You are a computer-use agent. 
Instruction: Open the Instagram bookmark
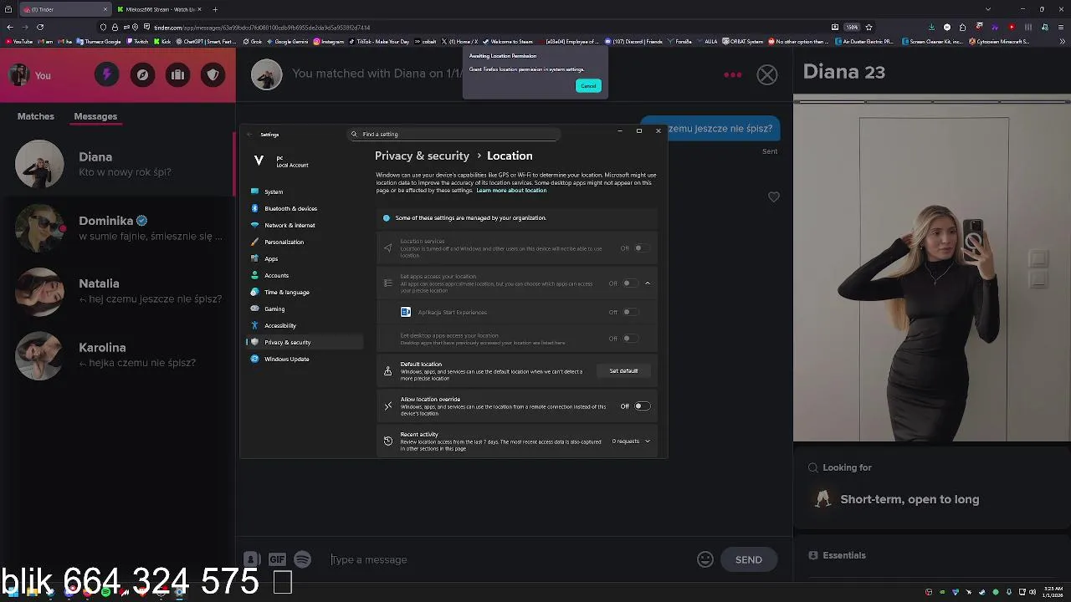pos(329,41)
